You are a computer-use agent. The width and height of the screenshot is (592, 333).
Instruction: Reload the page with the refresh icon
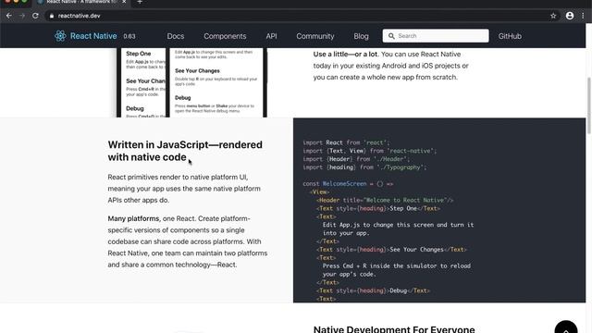tap(35, 16)
